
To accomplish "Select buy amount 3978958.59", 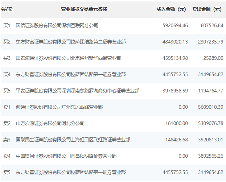I will click(175, 91).
